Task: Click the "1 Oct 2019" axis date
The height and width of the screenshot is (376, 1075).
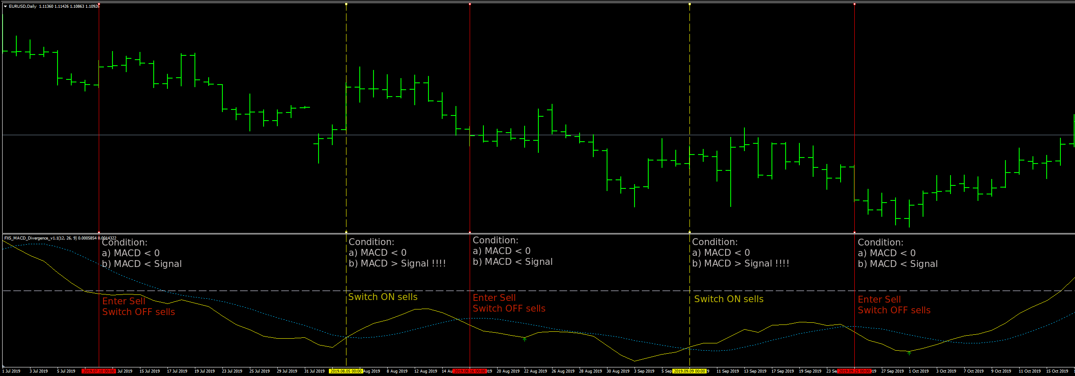Action: (918, 371)
